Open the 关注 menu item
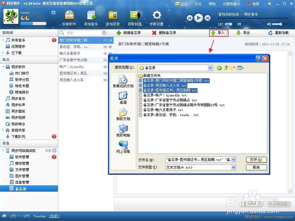The image size is (295, 221). point(198,4)
